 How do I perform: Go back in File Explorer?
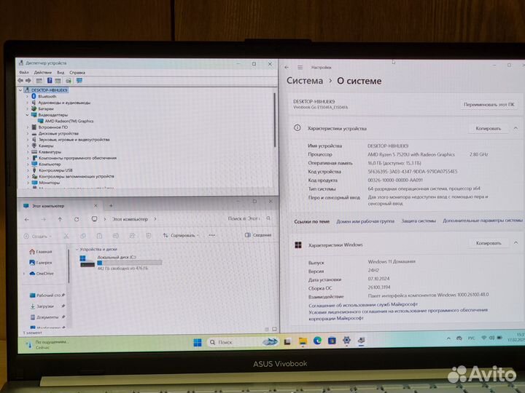click(27, 220)
